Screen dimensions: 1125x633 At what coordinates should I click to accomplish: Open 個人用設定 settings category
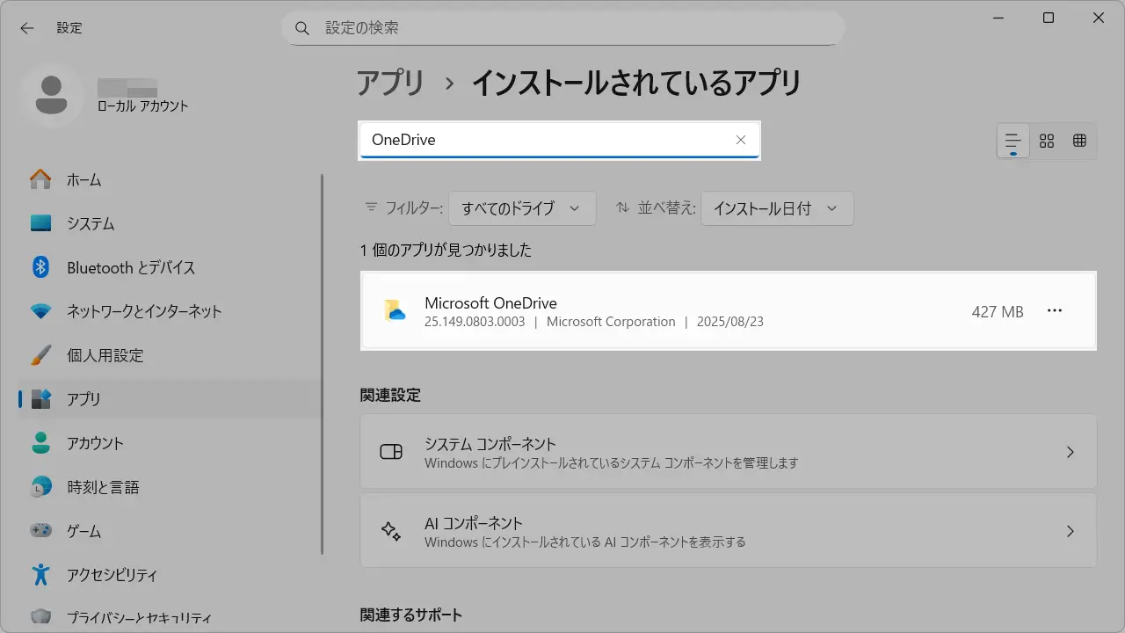tap(170, 355)
